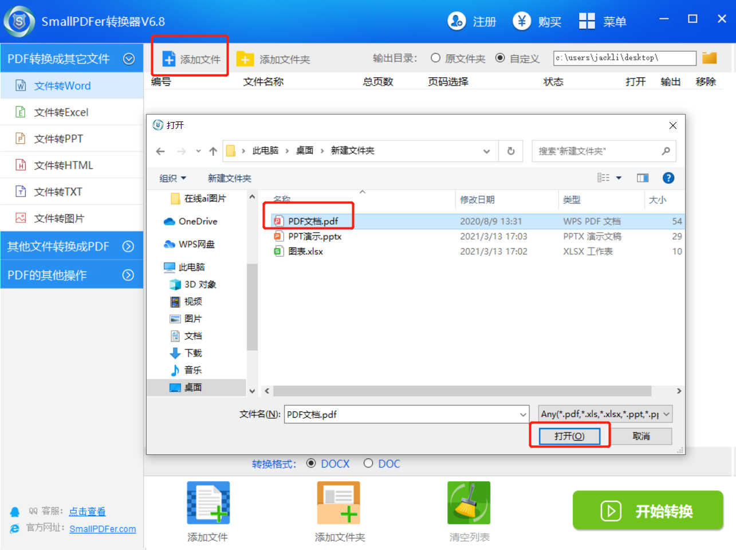Open the 组织 dropdown in dialog
Viewport: 736px width, 550px height.
pyautogui.click(x=173, y=178)
